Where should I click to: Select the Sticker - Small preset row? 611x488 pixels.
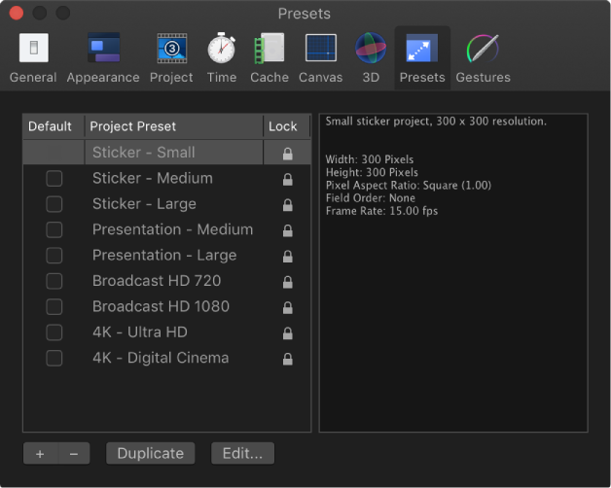point(166,153)
